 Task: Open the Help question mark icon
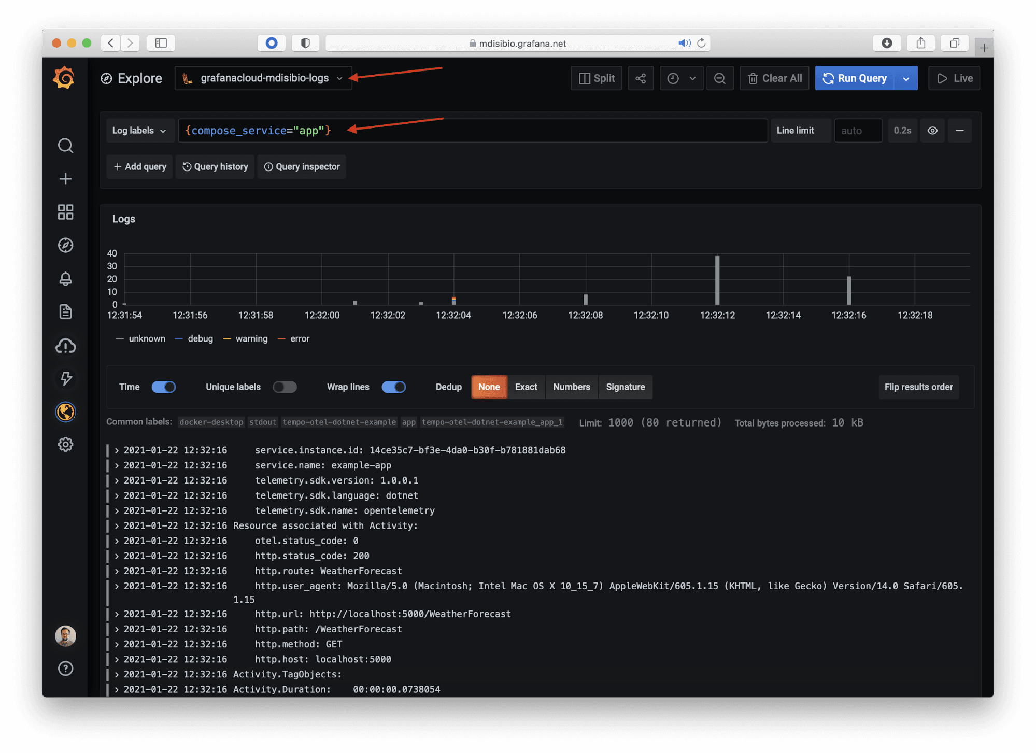coord(65,669)
